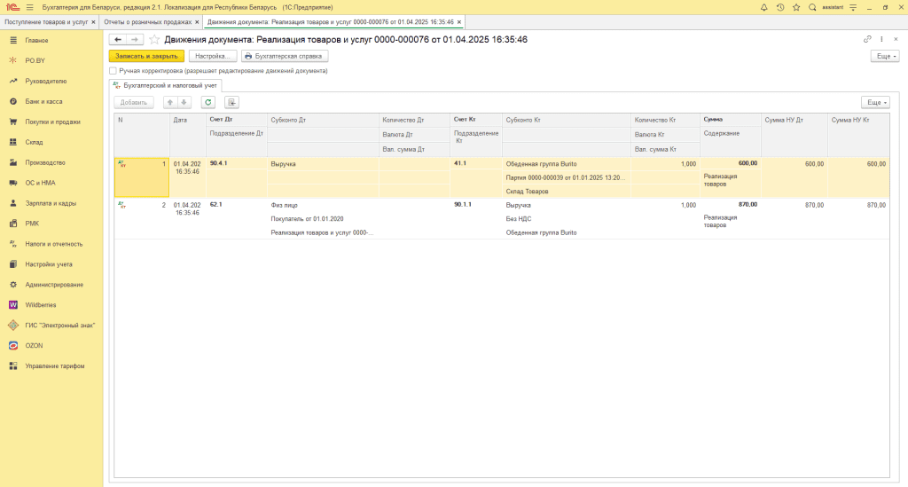Click credit account 41.1 cell
Image resolution: width=908 pixels, height=487 pixels.
pyautogui.click(x=476, y=164)
